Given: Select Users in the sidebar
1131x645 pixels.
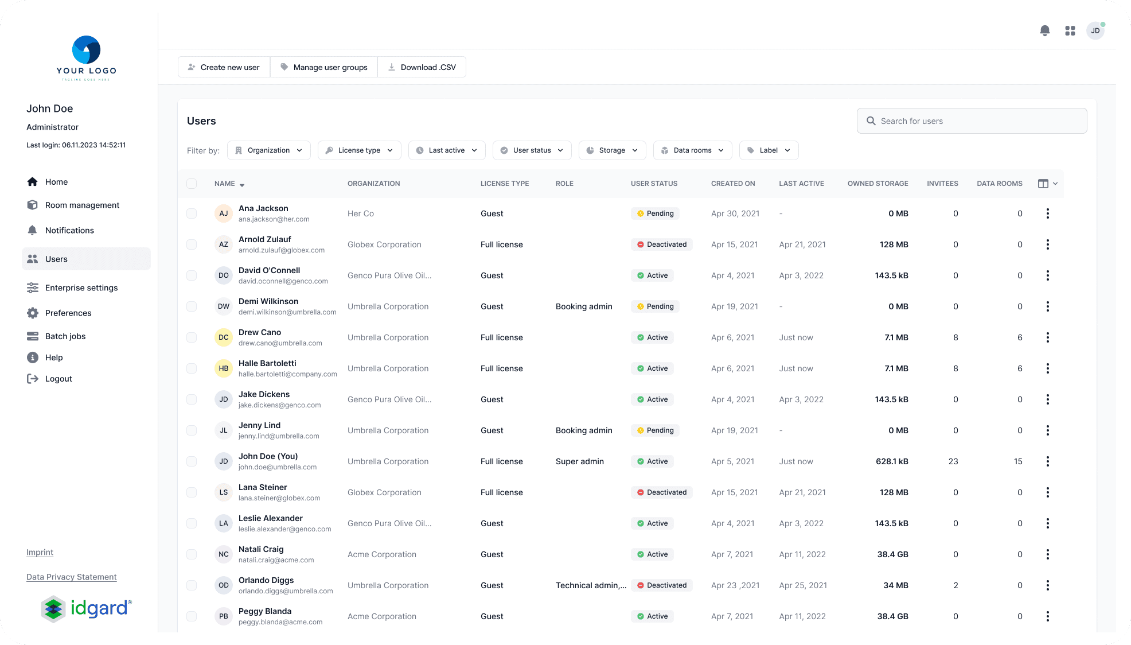Looking at the screenshot, I should (x=86, y=259).
